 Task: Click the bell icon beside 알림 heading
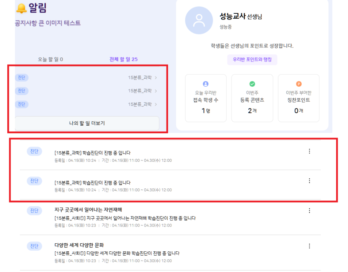point(22,8)
